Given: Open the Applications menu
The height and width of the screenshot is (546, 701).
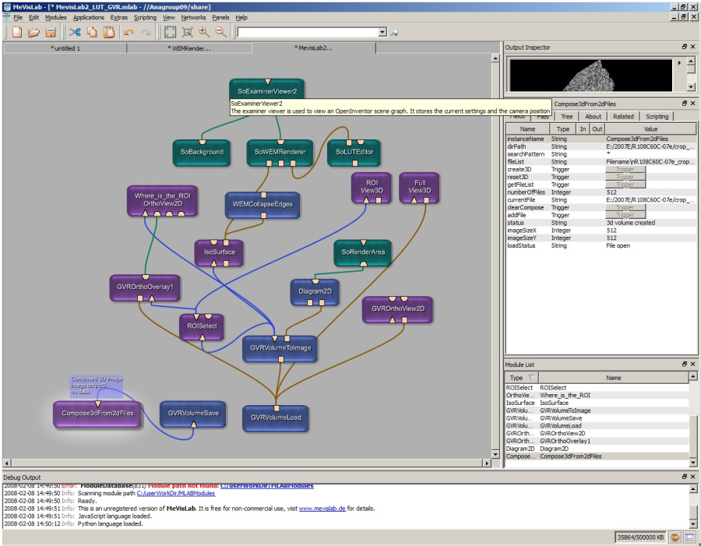Looking at the screenshot, I should 89,17.
